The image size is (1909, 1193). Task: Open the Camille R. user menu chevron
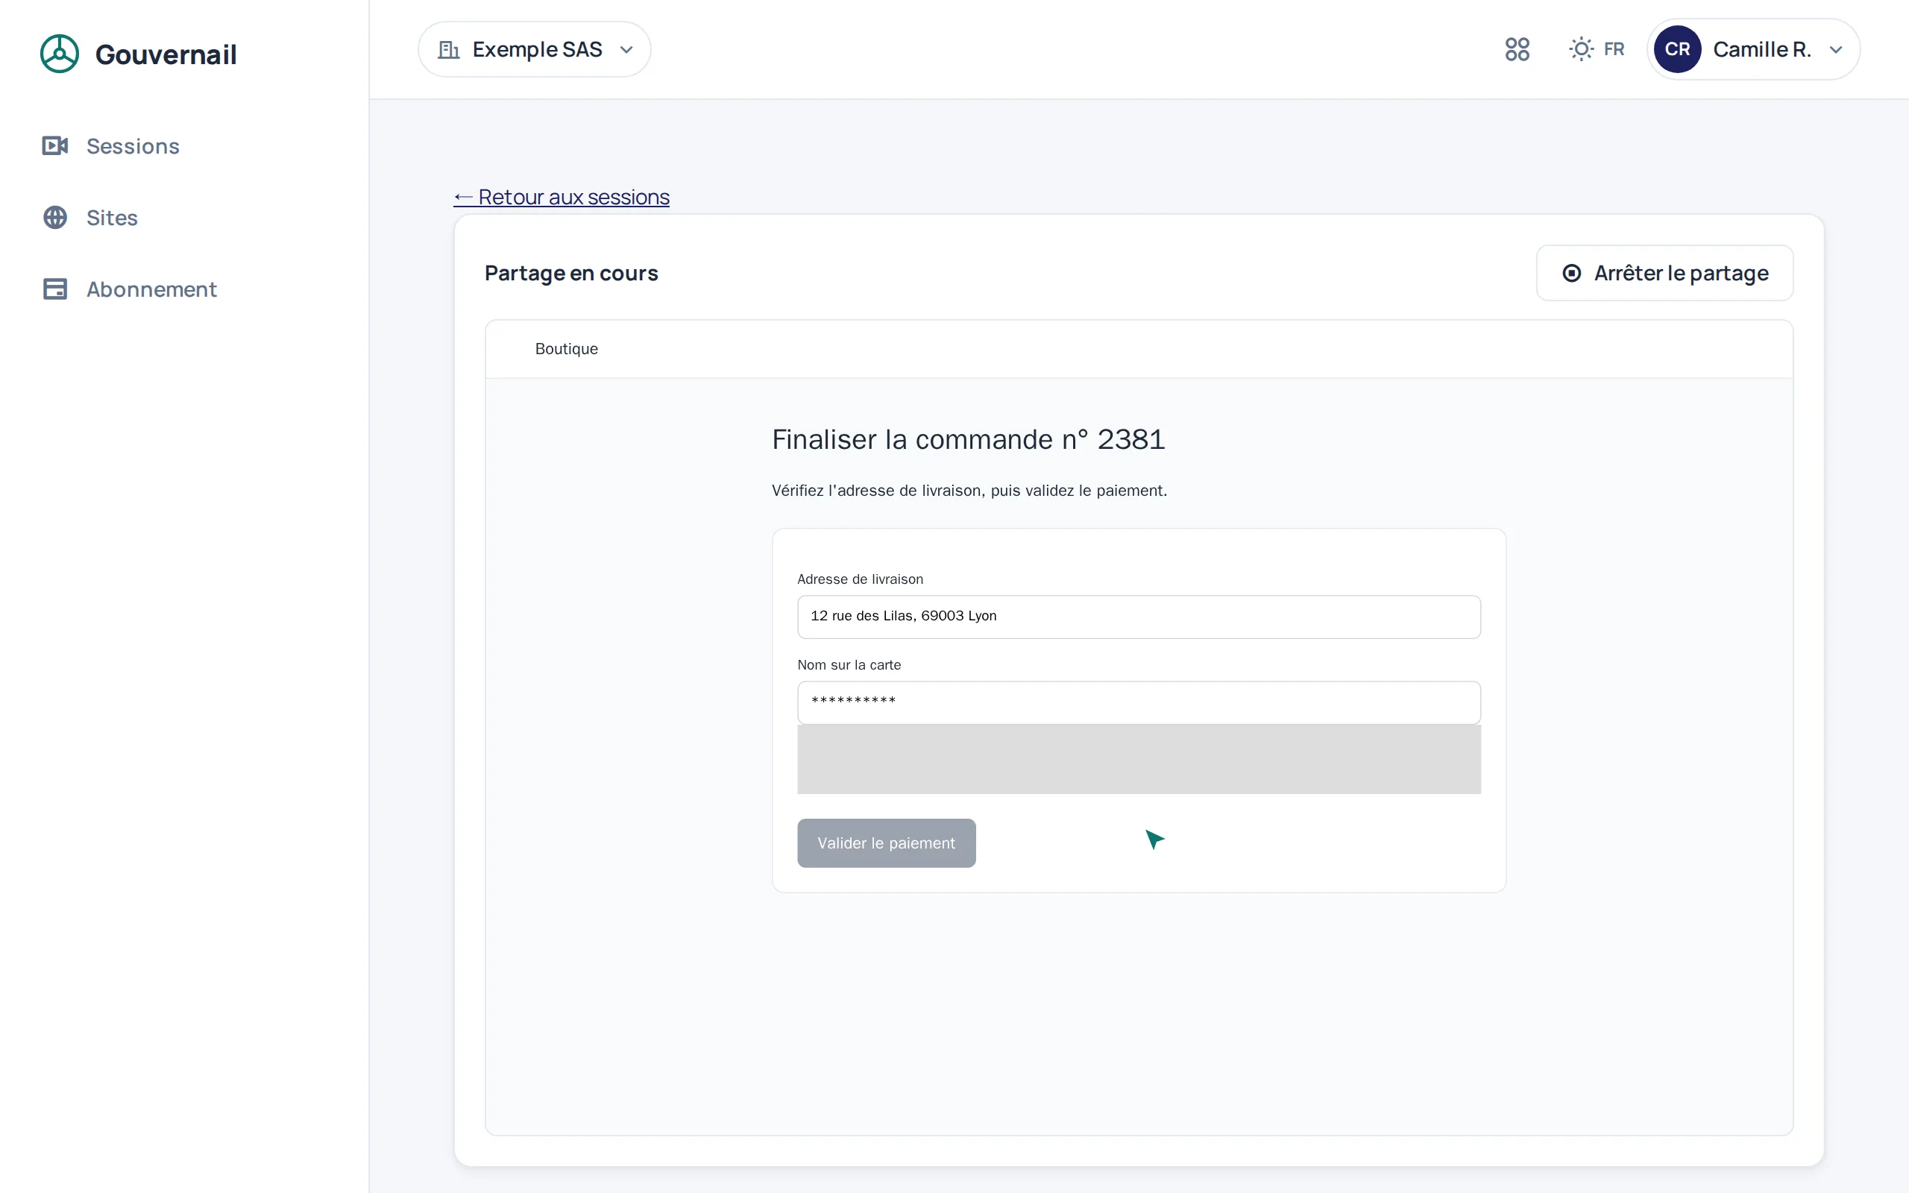1836,50
